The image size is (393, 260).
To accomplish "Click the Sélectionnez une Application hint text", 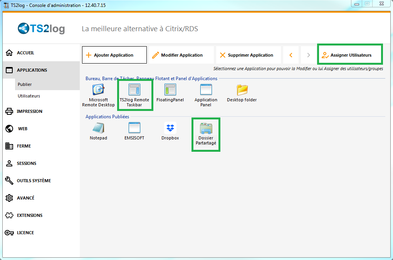I will pyautogui.click(x=298, y=69).
